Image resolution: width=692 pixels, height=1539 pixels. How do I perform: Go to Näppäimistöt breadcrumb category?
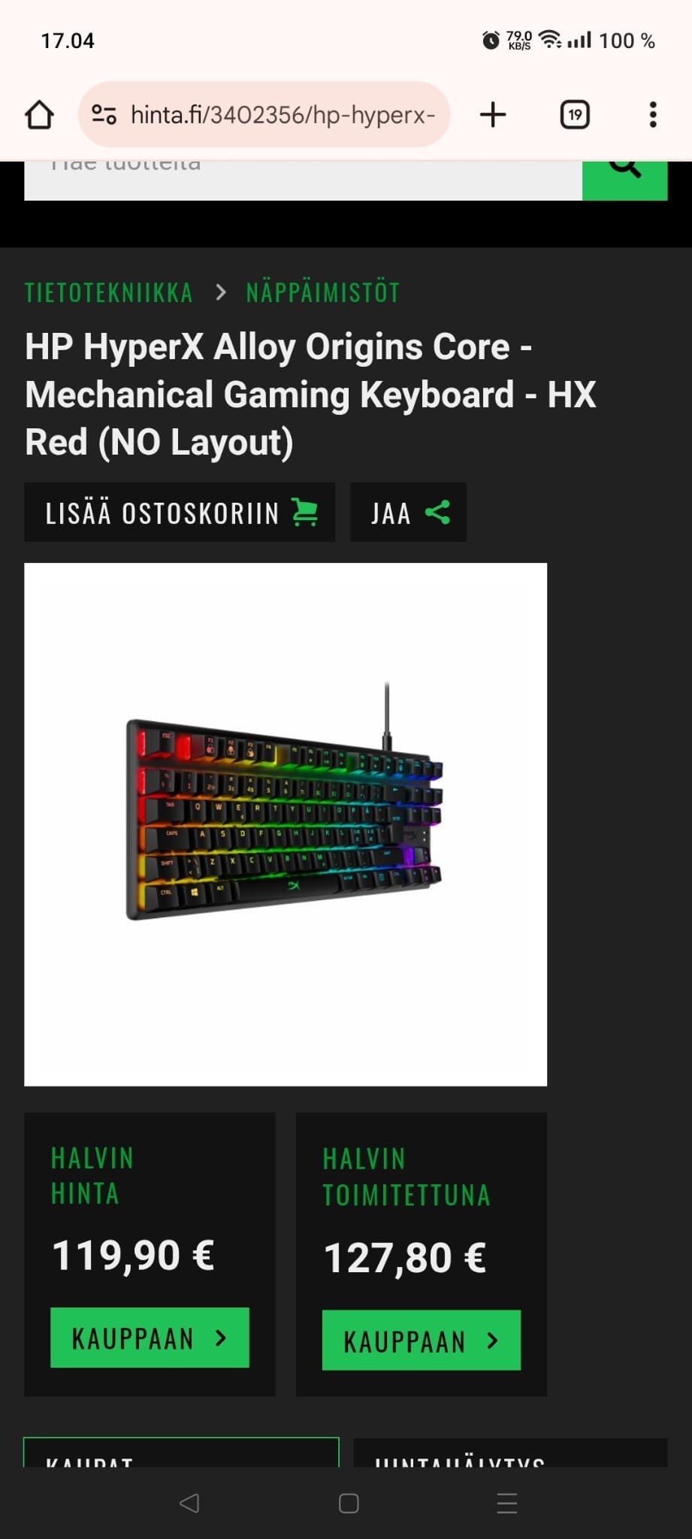coord(323,292)
